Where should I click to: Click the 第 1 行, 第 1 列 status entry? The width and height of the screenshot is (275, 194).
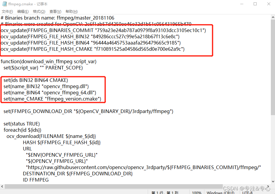pos(165,193)
